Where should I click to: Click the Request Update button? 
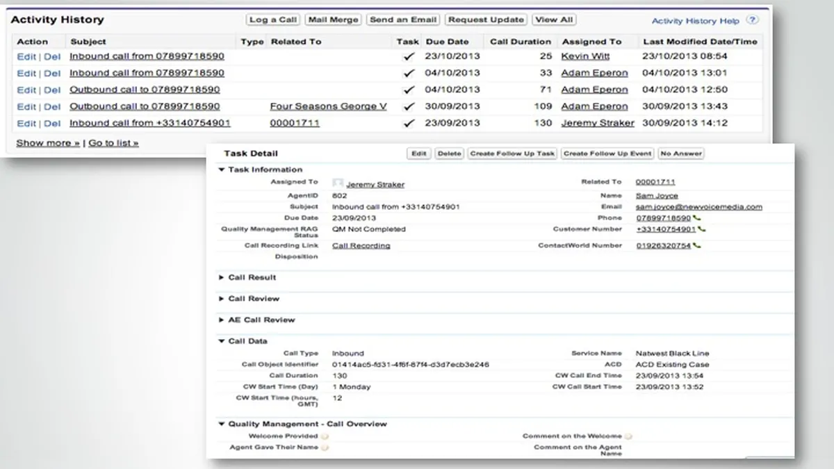pyautogui.click(x=486, y=20)
